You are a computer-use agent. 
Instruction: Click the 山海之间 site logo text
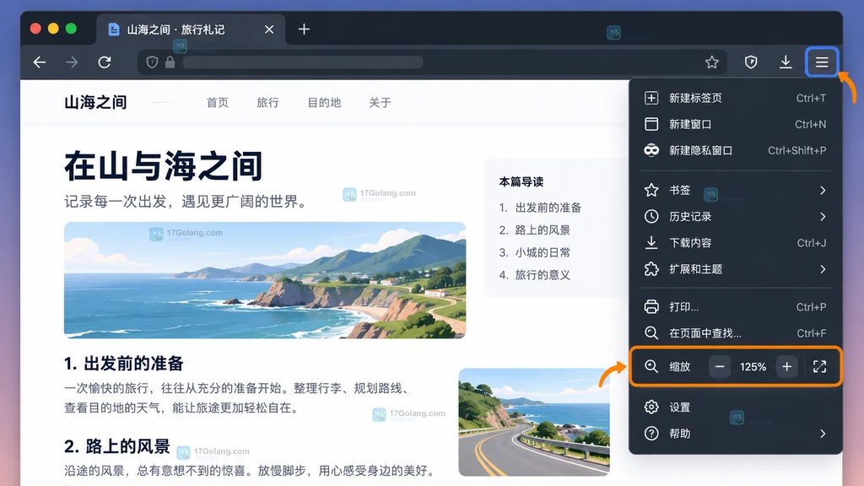[95, 102]
